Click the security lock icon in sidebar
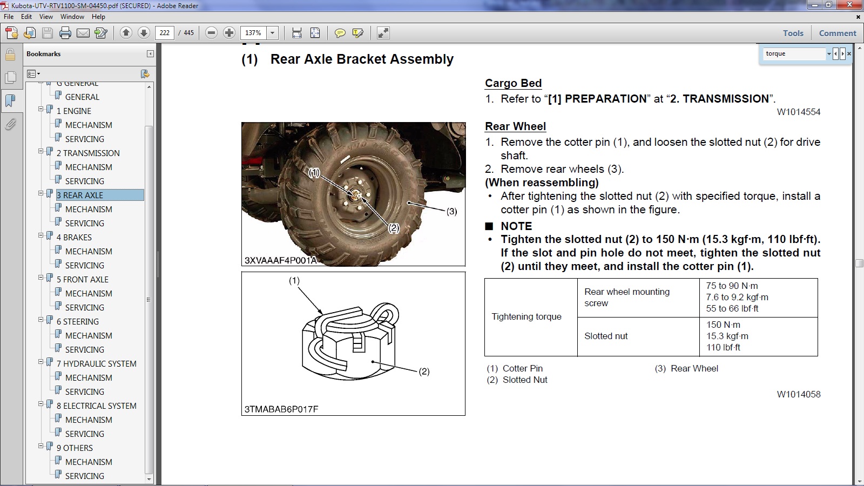 pyautogui.click(x=10, y=55)
